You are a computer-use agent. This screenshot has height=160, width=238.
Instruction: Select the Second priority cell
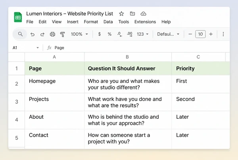coord(200,102)
